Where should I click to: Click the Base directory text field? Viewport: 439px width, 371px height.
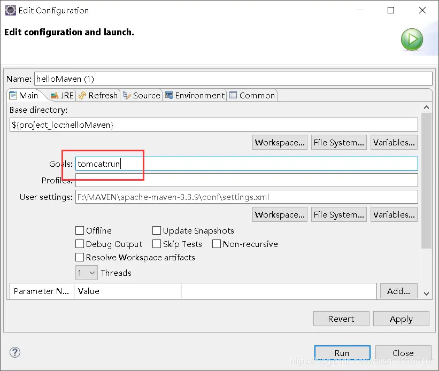[214, 125]
